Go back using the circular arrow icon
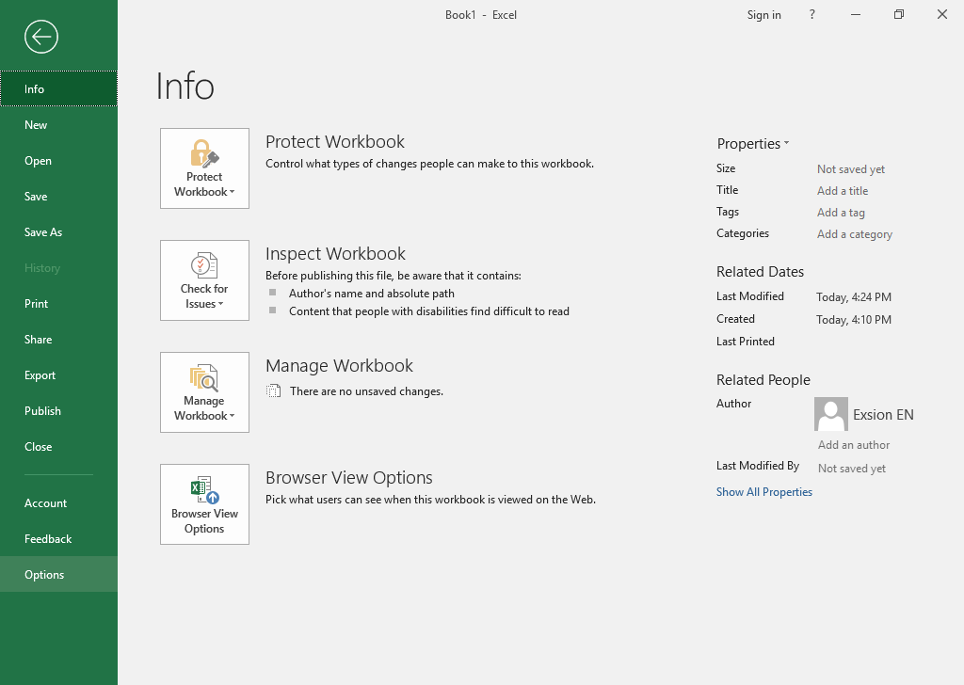The width and height of the screenshot is (964, 685). coord(41,37)
